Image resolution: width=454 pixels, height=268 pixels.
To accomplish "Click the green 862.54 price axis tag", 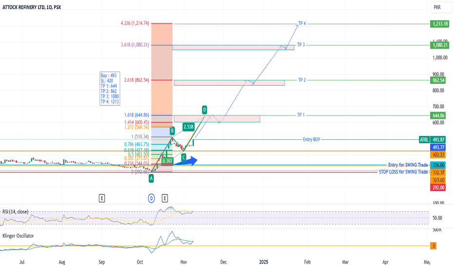I will click(x=438, y=80).
